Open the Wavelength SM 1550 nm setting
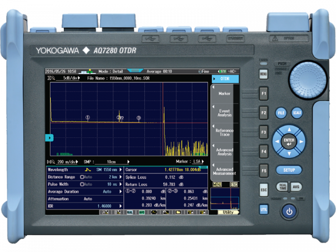The height and width of the screenshot is (252, 336). tap(85, 170)
